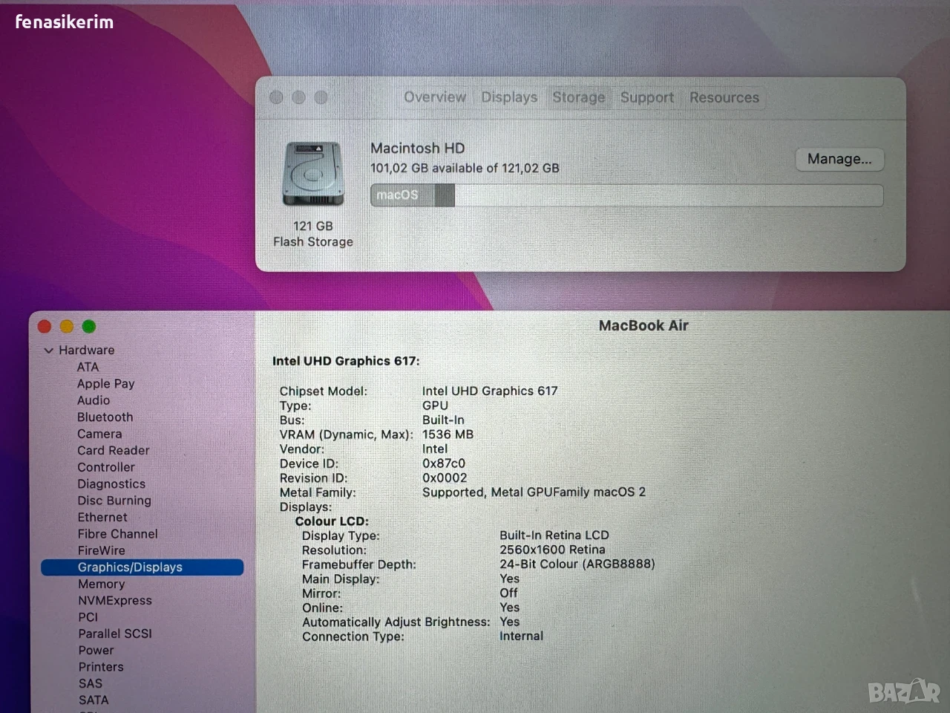Image resolution: width=950 pixels, height=713 pixels.
Task: Click the Intel UHD Graphics 617 heading
Action: pos(346,361)
